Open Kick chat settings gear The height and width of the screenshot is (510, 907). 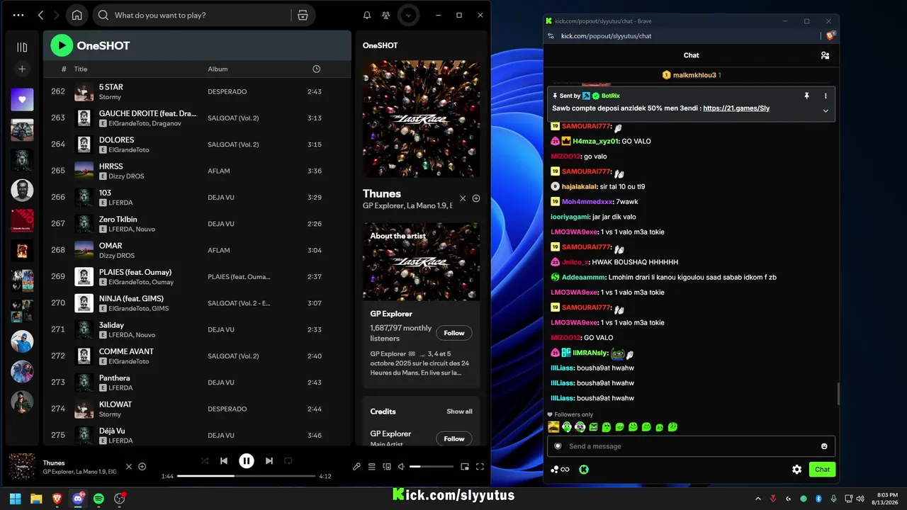point(797,469)
